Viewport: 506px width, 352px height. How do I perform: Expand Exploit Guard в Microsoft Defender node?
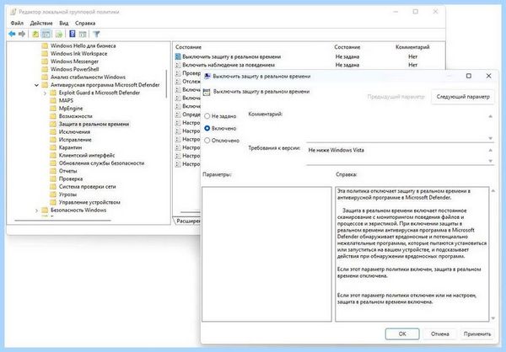coord(45,93)
